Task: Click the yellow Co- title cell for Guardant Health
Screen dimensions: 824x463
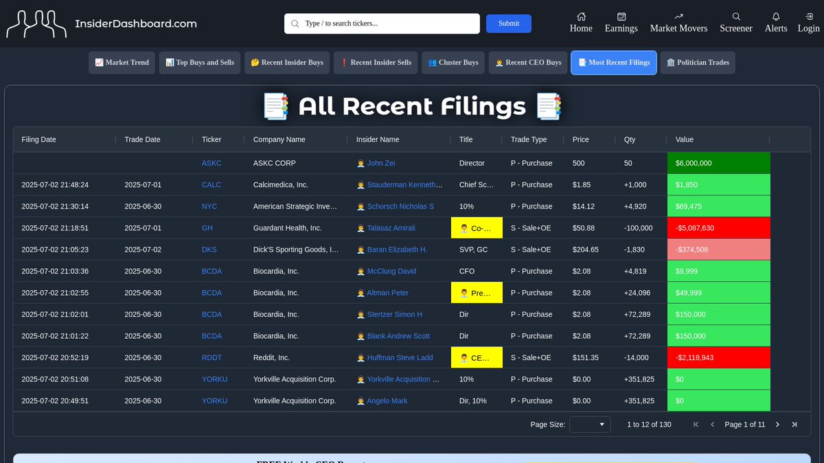Action: click(x=477, y=228)
